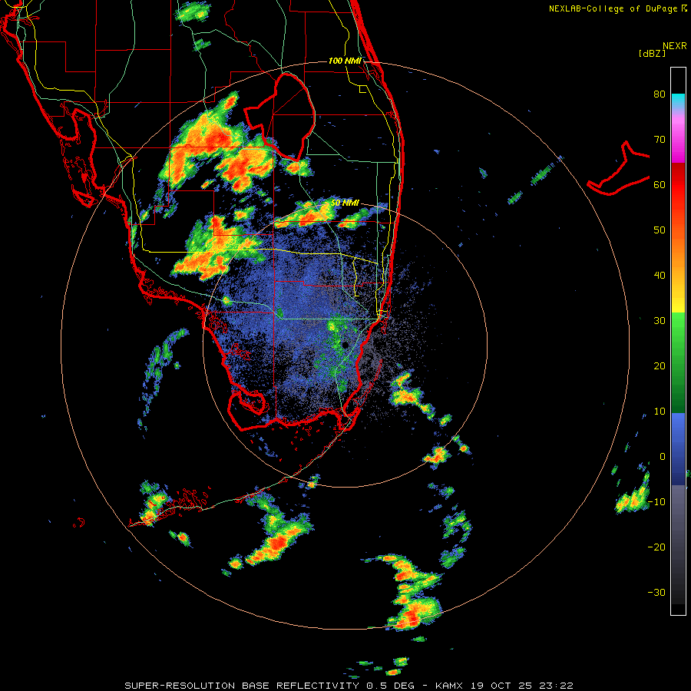Click the [dBZ] unit label
The image size is (691, 691).
(652, 53)
